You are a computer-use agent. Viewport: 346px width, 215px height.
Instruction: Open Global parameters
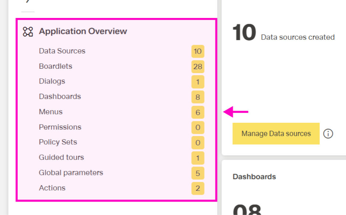pyautogui.click(x=71, y=173)
